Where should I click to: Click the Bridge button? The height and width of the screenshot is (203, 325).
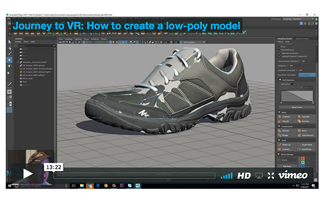point(287,135)
